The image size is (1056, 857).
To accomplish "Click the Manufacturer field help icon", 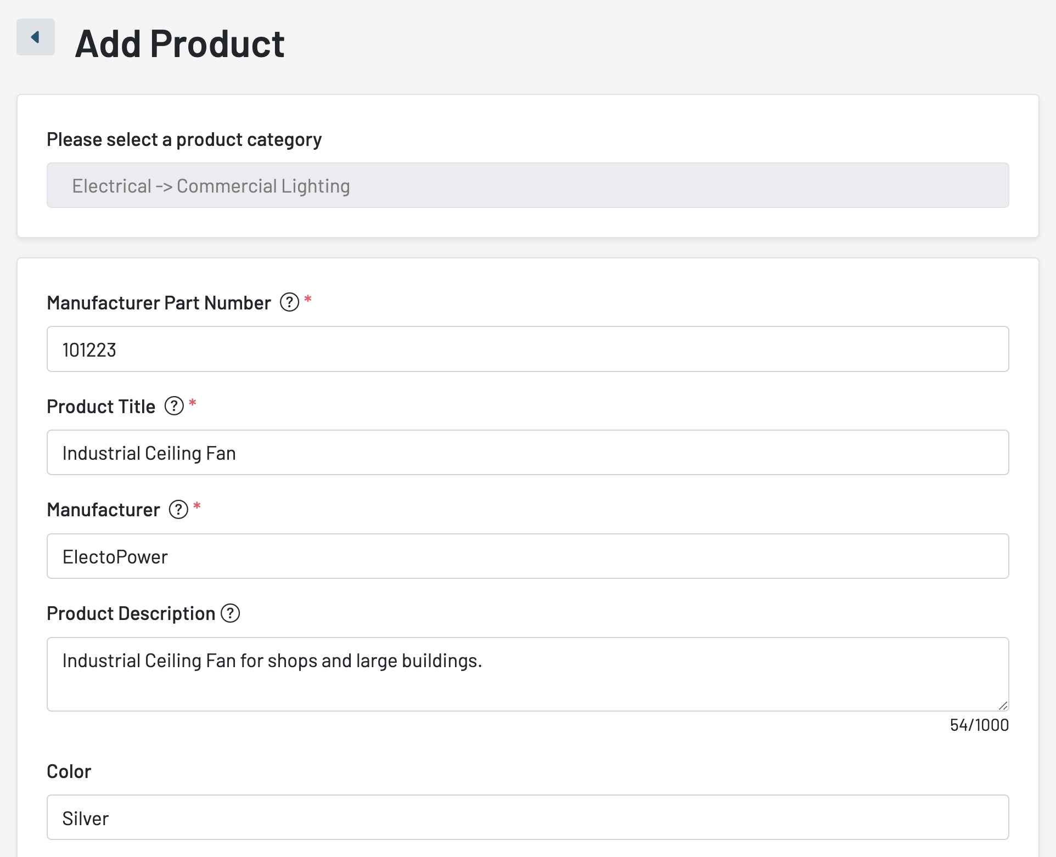I will pyautogui.click(x=178, y=509).
